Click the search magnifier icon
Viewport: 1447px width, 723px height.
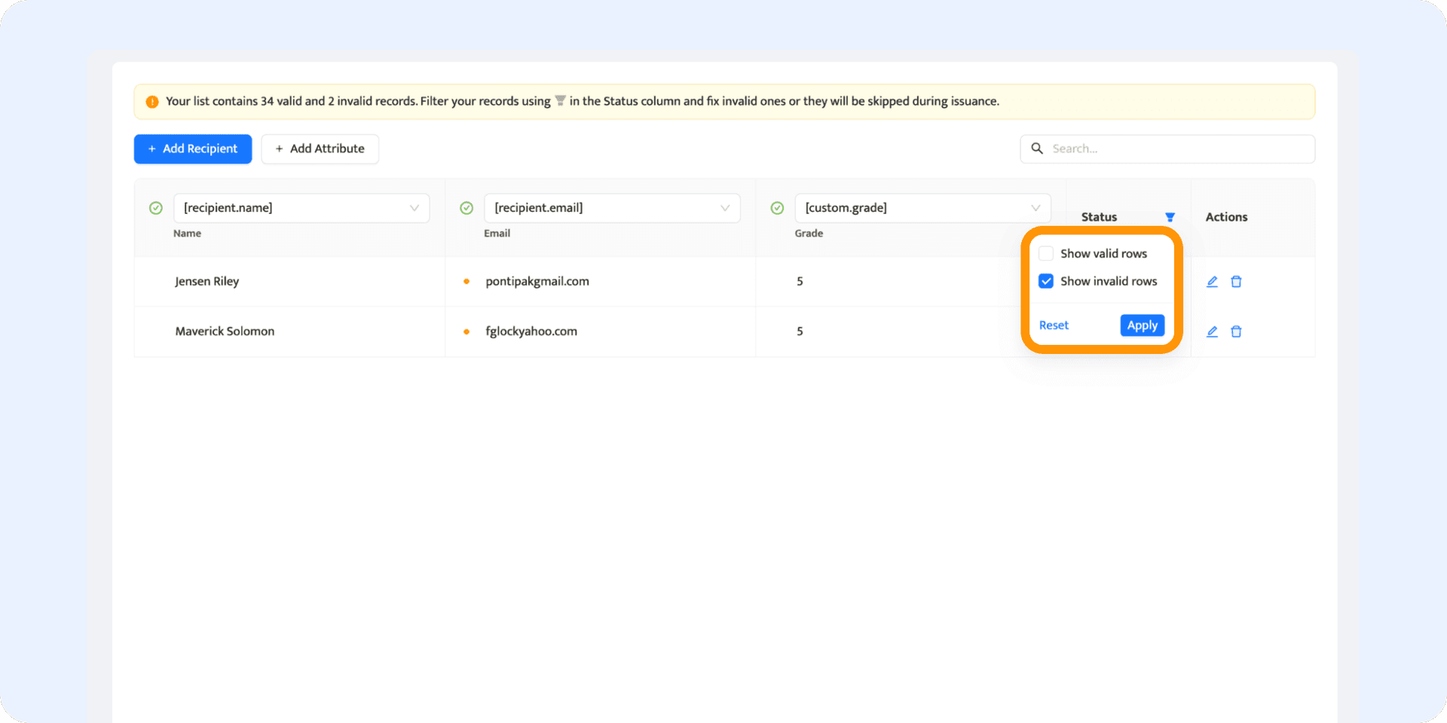(x=1037, y=149)
